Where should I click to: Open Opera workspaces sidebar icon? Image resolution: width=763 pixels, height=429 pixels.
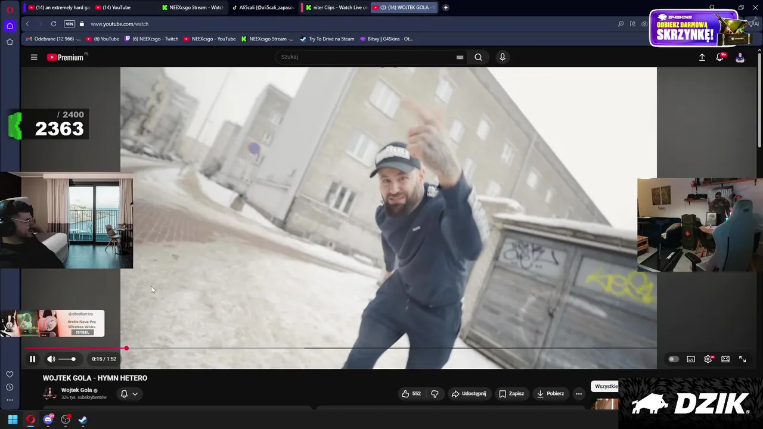10,26
